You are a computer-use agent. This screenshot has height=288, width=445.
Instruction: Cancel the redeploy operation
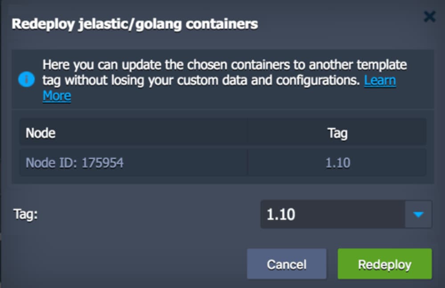click(x=287, y=264)
